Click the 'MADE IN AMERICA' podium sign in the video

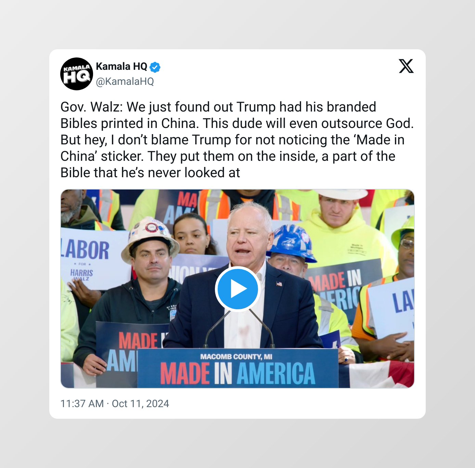238,368
